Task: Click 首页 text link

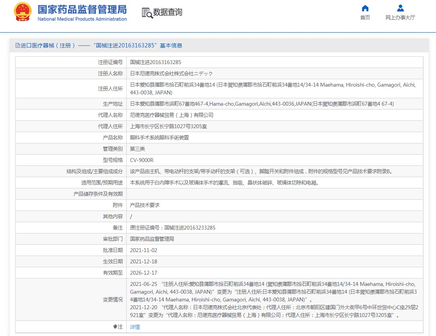Action: 365,17
